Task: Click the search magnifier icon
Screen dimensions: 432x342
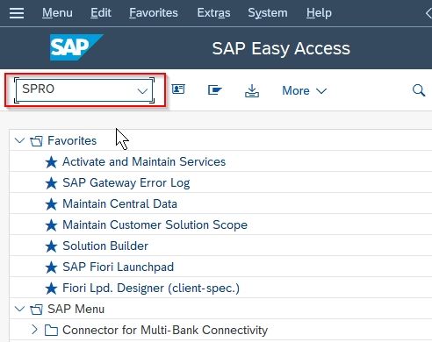Action: (x=419, y=90)
